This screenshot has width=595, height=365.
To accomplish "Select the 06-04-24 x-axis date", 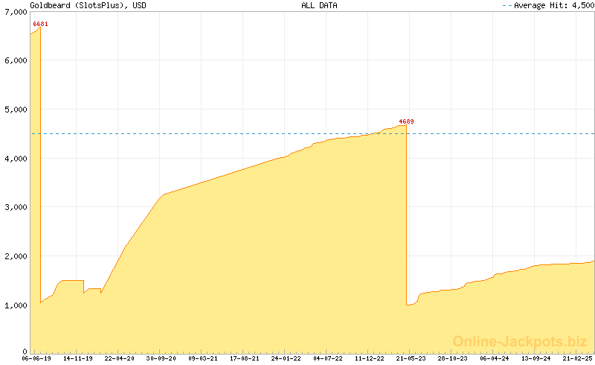I will point(493,358).
